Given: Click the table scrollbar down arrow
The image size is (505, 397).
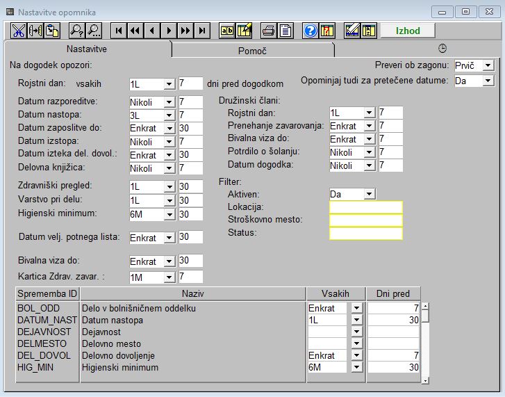Looking at the screenshot, I should click(425, 380).
